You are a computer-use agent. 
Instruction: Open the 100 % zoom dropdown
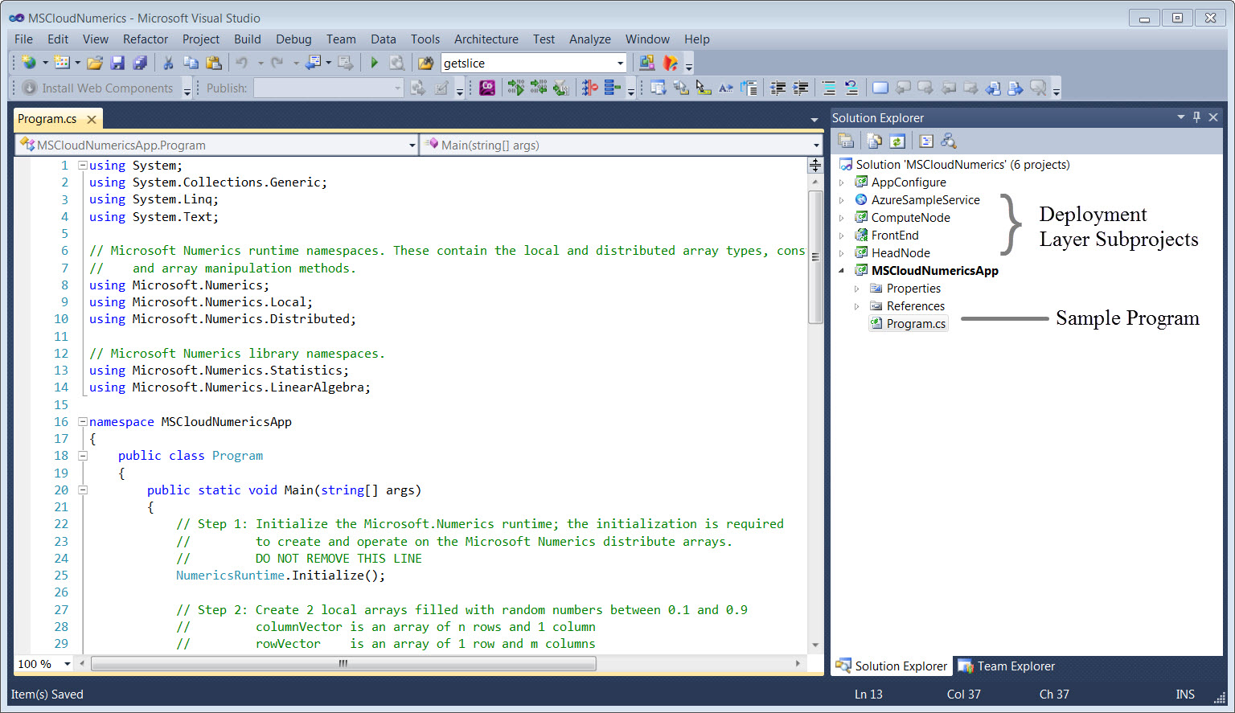tap(67, 664)
